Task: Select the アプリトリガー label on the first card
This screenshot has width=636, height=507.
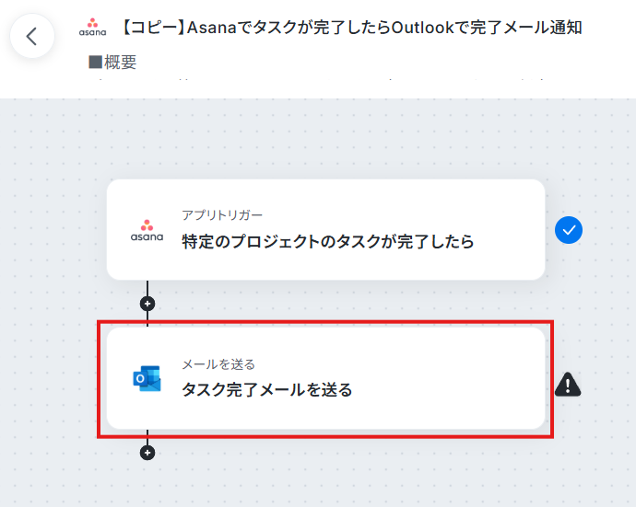Action: pyautogui.click(x=222, y=215)
